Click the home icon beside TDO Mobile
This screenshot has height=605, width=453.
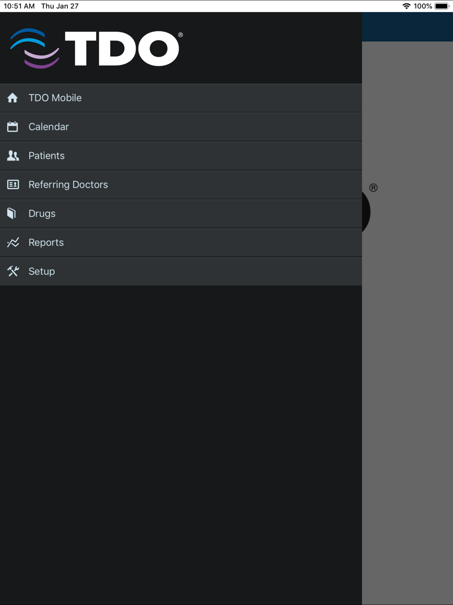tap(13, 98)
